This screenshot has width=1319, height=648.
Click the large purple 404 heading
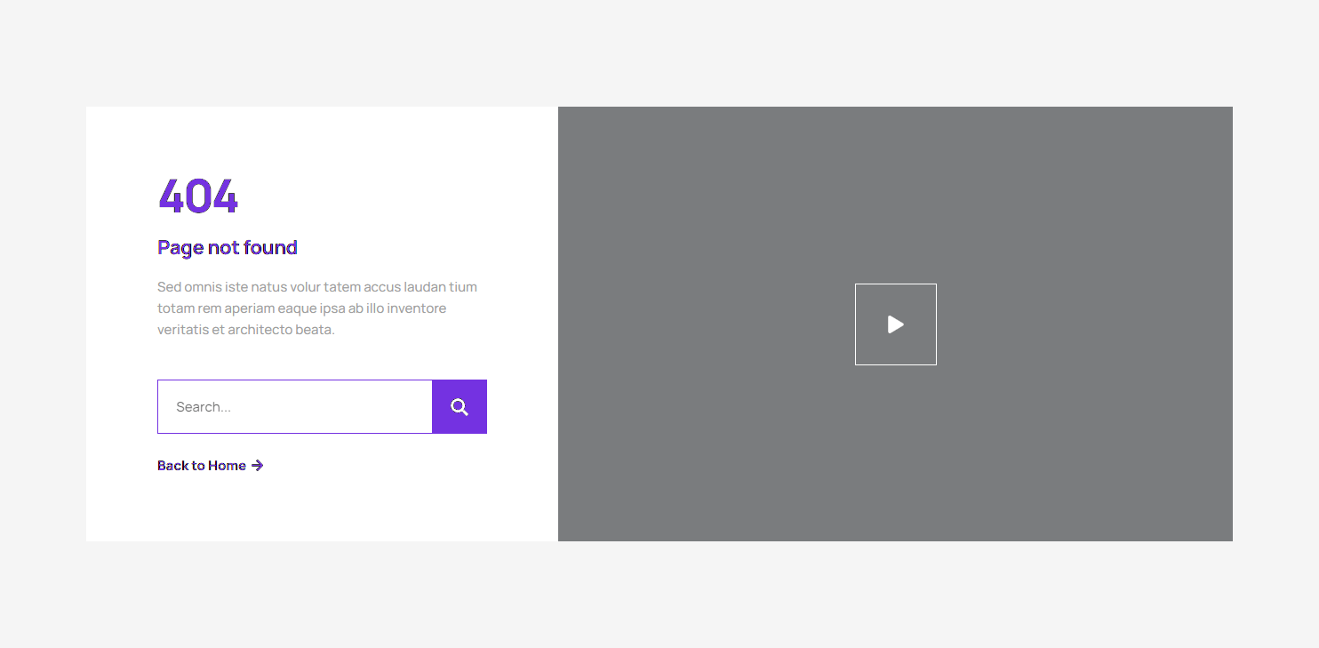197,196
